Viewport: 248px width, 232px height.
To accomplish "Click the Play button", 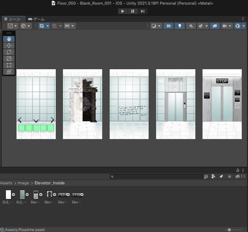I will [123, 11].
